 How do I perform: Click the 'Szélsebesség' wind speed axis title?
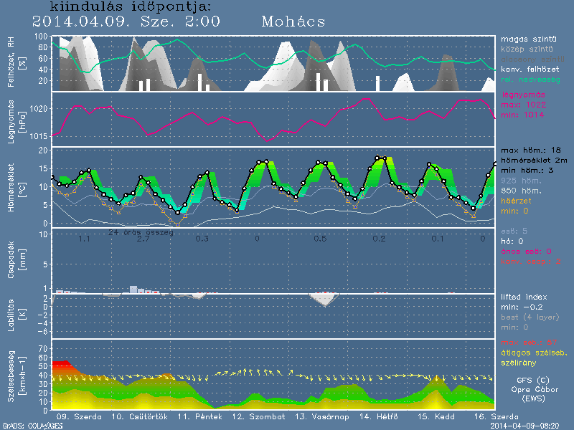11,374
